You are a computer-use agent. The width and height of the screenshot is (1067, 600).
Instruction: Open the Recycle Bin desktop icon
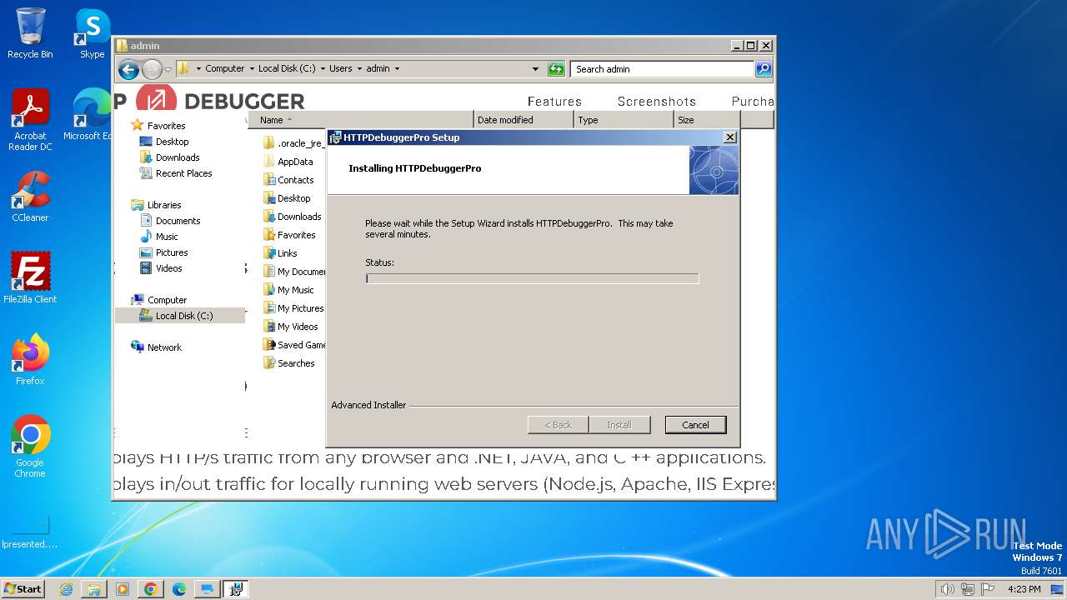[30, 33]
